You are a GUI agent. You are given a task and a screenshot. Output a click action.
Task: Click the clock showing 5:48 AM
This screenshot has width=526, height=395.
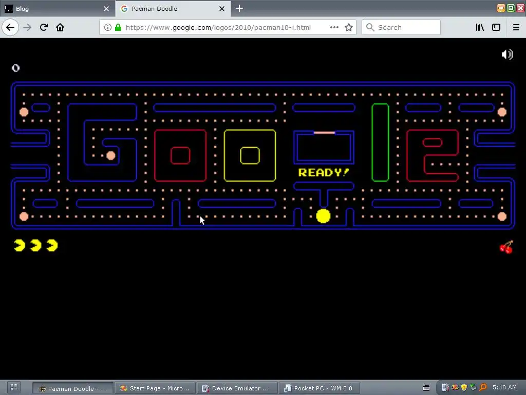(x=504, y=388)
